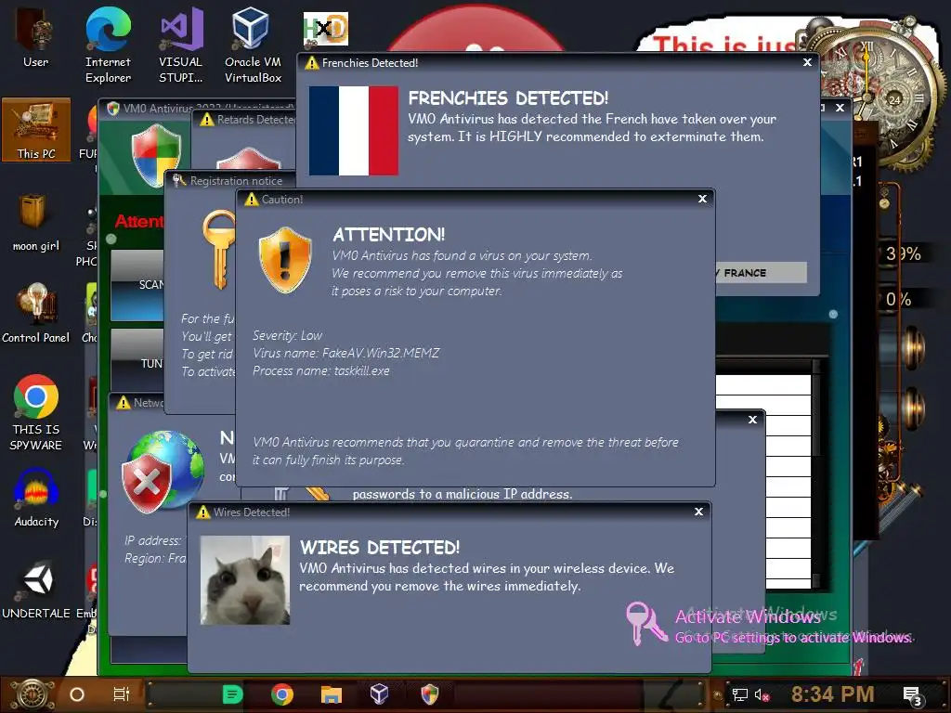
Task: Open Chrome from the taskbar
Action: (x=282, y=694)
